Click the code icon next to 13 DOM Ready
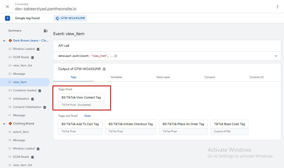This screenshot has height=168, width=284. coord(32,157)
